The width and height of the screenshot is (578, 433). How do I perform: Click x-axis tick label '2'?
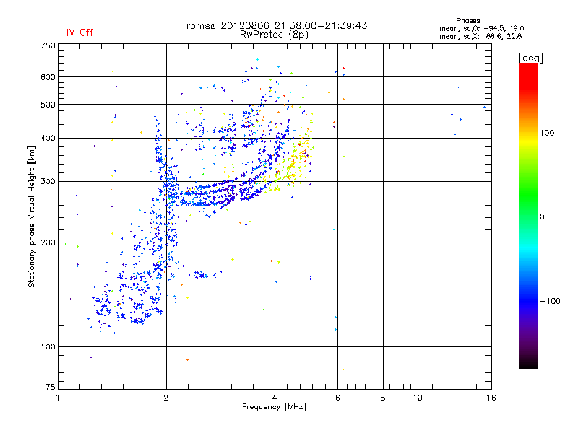[x=166, y=398]
